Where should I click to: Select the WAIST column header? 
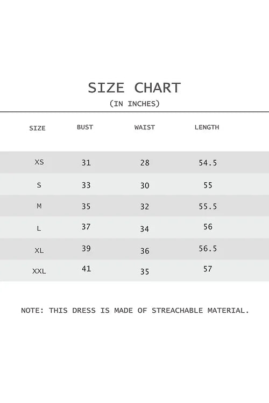pyautogui.click(x=145, y=127)
